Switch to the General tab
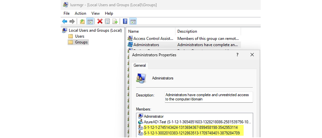The width and height of the screenshot is (322, 138). (x=140, y=65)
